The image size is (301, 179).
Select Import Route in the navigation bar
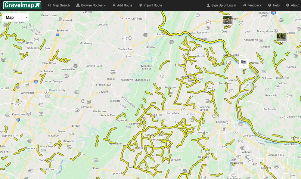[150, 5]
